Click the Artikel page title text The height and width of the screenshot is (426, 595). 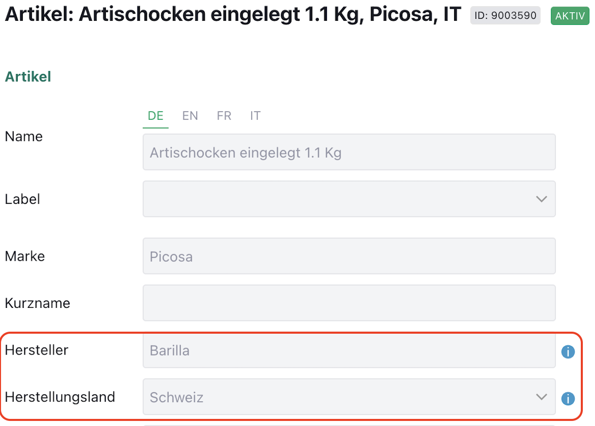(233, 15)
